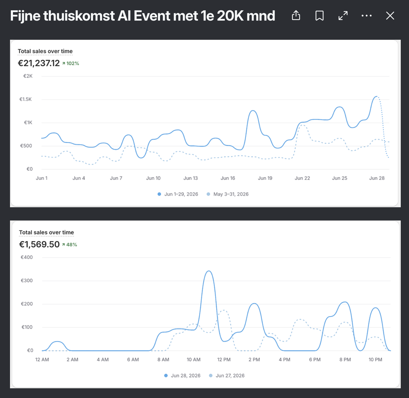Image resolution: width=409 pixels, height=398 pixels.
Task: Click the 'Jun 22' x-axis label
Action: click(x=302, y=178)
